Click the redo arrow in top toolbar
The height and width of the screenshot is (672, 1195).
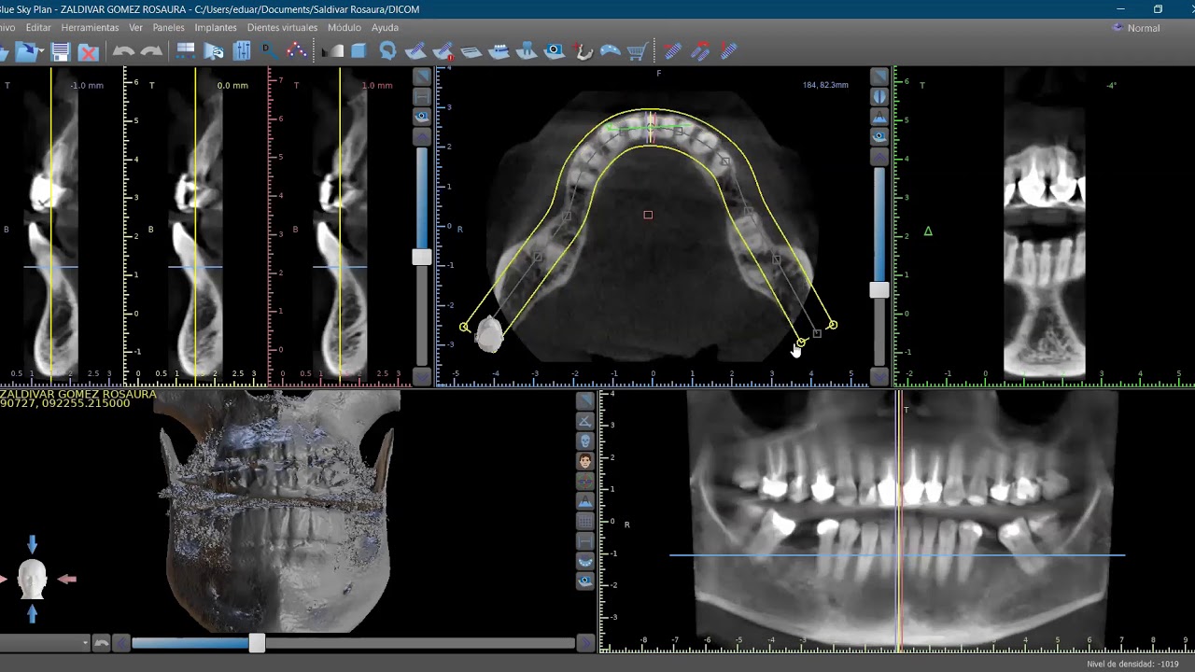tap(151, 51)
